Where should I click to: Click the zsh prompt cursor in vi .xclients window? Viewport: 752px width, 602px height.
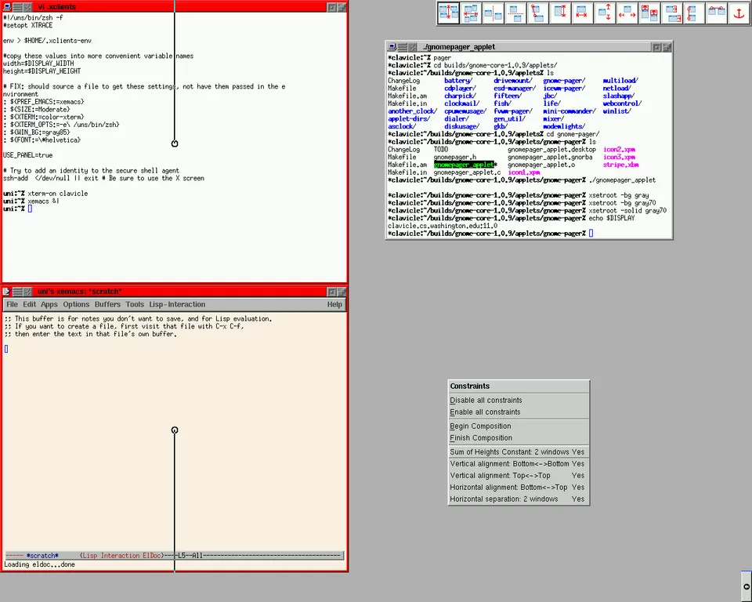tap(30, 209)
